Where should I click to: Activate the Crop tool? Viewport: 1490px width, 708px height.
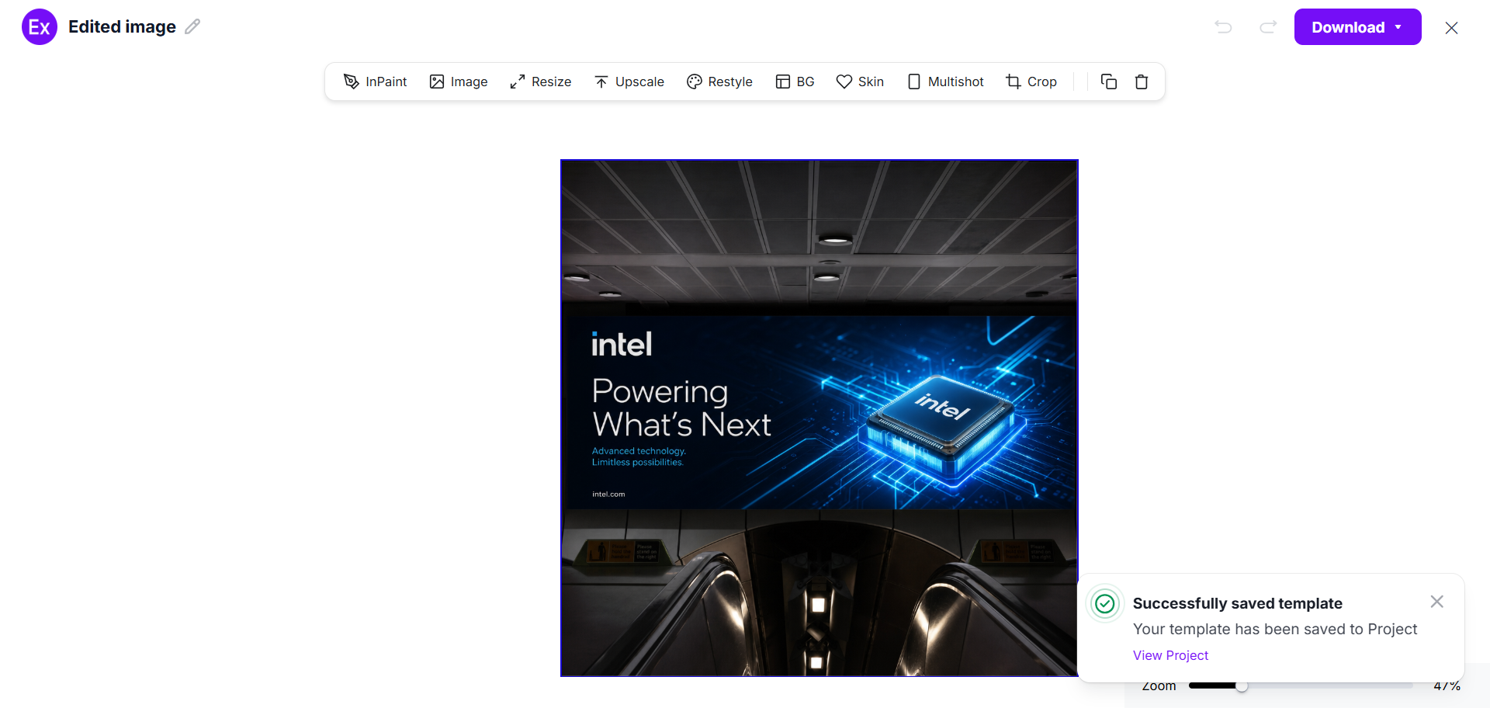[x=1031, y=82]
